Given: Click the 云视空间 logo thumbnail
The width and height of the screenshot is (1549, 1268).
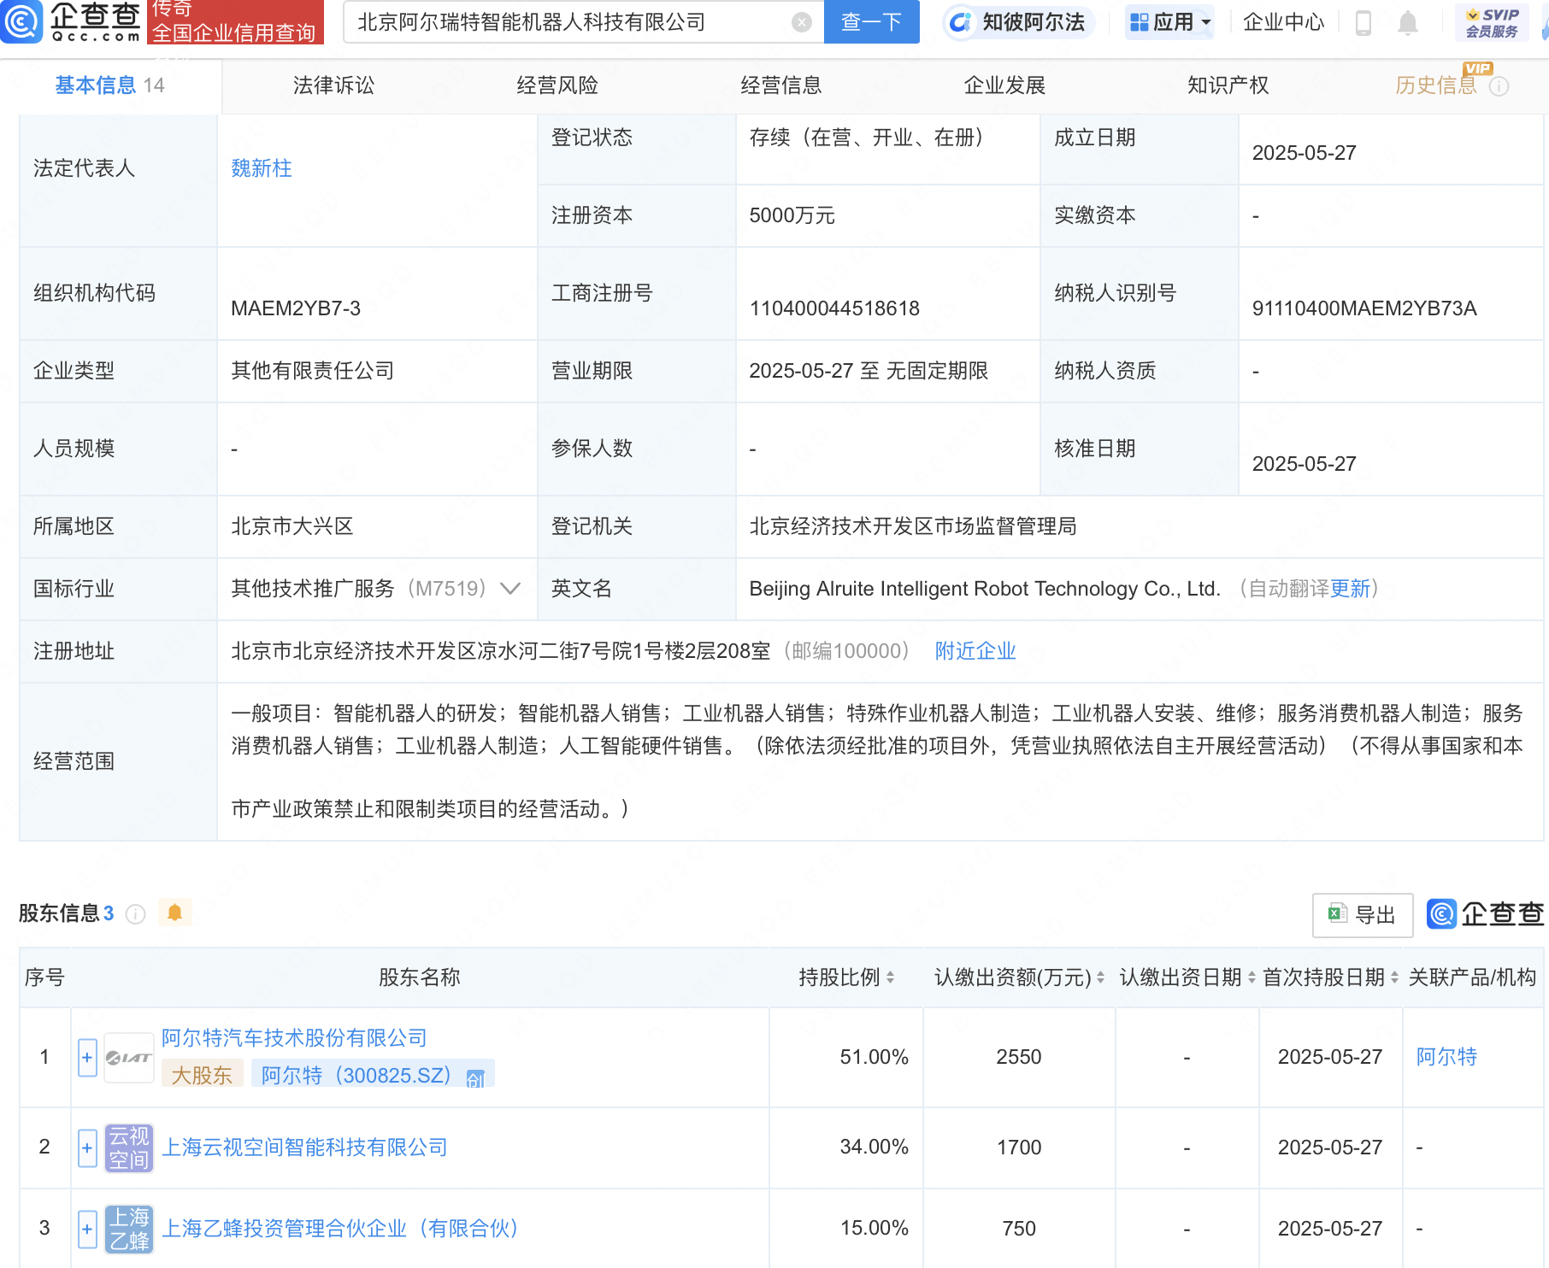Looking at the screenshot, I should coord(129,1148).
